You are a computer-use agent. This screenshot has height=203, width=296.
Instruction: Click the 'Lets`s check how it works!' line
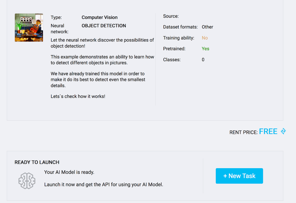click(x=78, y=96)
